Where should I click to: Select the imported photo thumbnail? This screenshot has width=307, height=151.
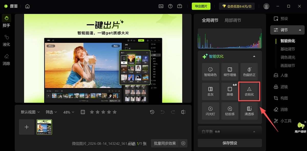point(44,127)
